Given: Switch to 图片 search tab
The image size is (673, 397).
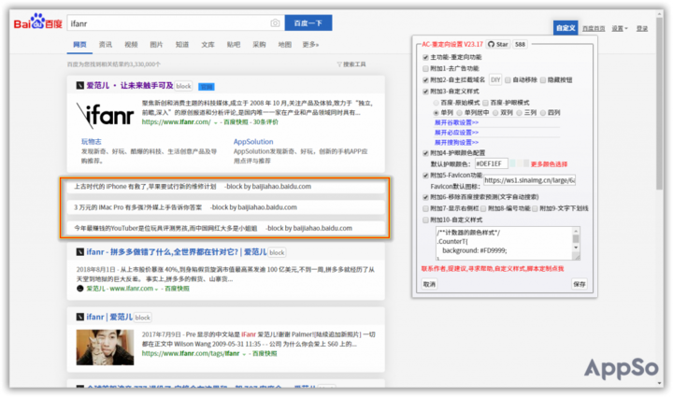Looking at the screenshot, I should pyautogui.click(x=157, y=45).
